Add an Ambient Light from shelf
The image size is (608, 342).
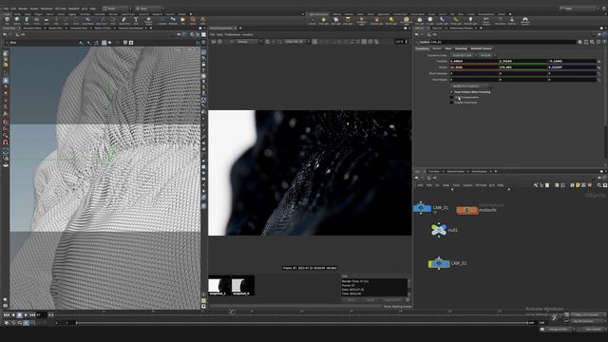coord(470,21)
